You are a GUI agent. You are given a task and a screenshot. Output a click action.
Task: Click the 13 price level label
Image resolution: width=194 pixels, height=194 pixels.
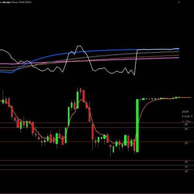(x=186, y=171)
